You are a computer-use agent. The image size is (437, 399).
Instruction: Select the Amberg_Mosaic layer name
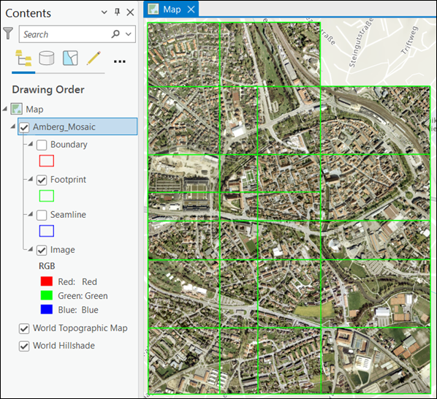pyautogui.click(x=64, y=126)
